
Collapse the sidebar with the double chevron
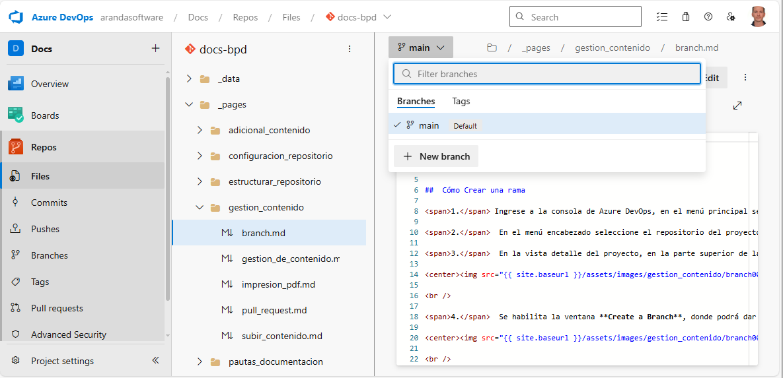pyautogui.click(x=155, y=361)
